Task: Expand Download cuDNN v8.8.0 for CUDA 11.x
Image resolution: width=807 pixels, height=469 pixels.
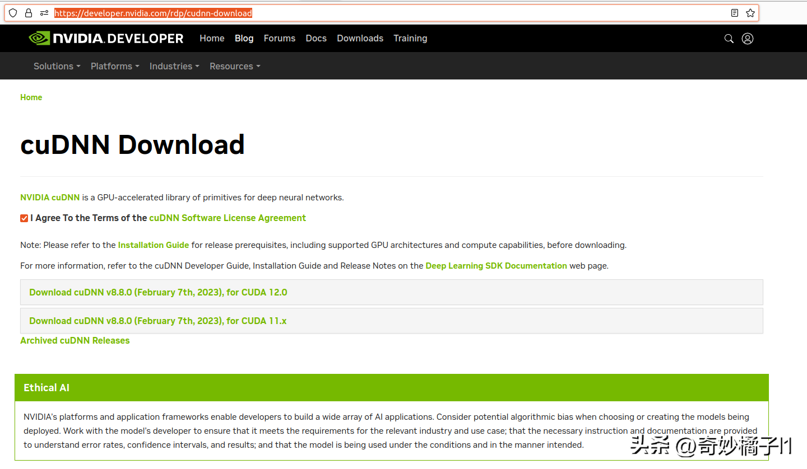Action: click(392, 321)
